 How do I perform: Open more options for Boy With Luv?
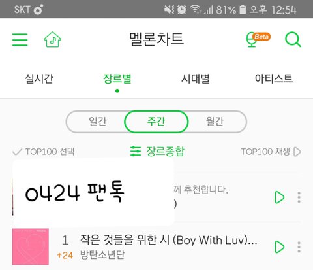(x=299, y=247)
